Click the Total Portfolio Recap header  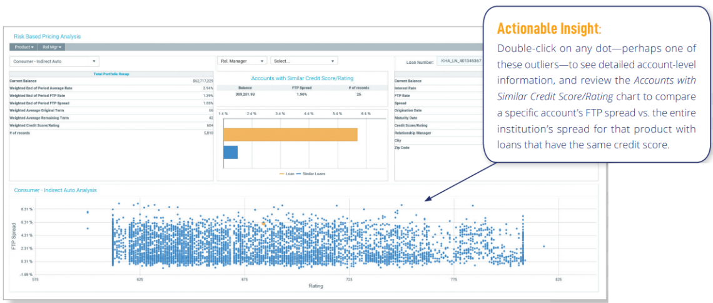[x=111, y=74]
